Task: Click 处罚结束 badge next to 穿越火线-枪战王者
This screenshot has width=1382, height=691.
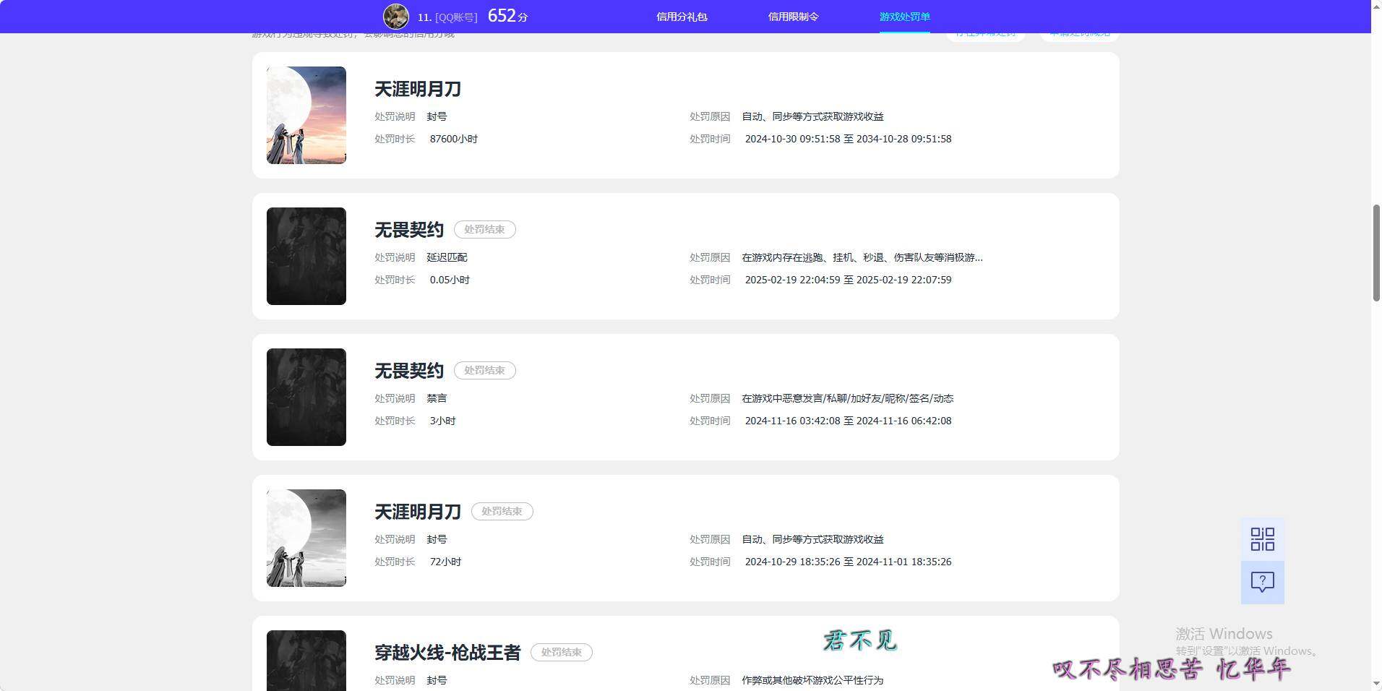Action: click(x=561, y=652)
